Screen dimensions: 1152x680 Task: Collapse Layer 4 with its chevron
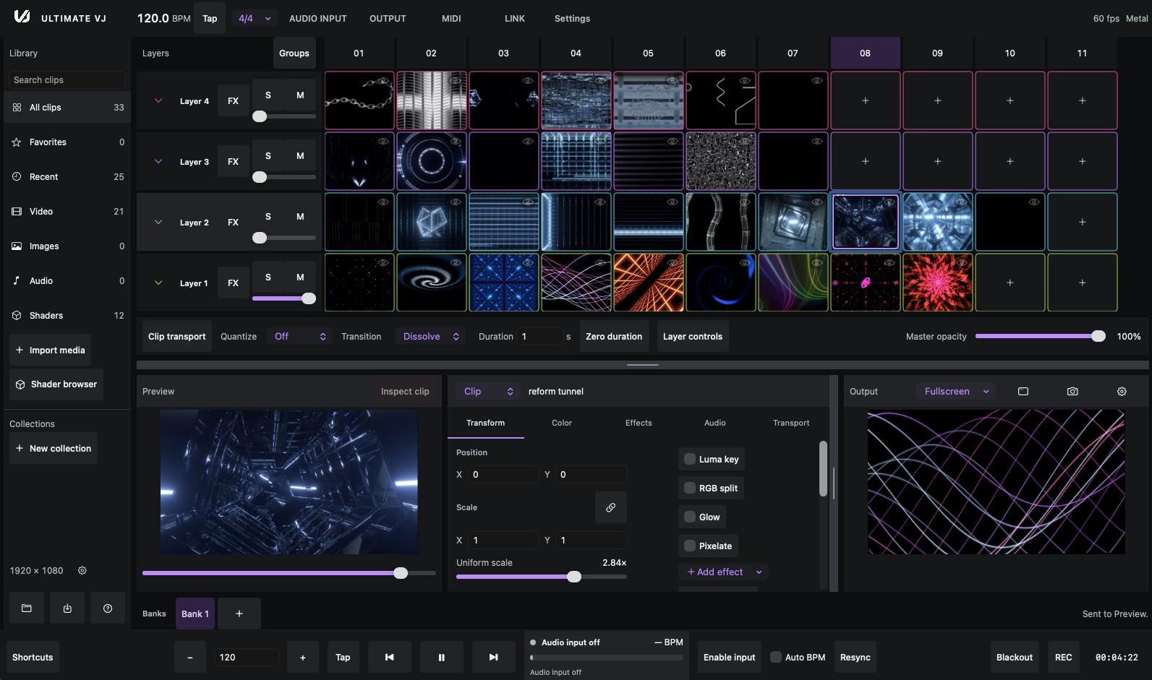[x=158, y=100]
